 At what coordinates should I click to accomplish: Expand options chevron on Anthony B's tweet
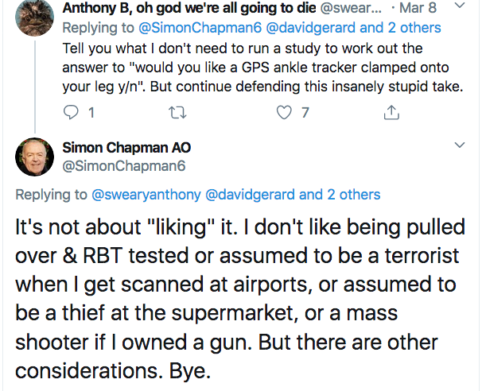459,6
